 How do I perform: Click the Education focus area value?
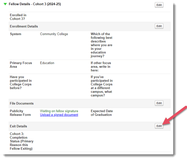tap(47, 63)
